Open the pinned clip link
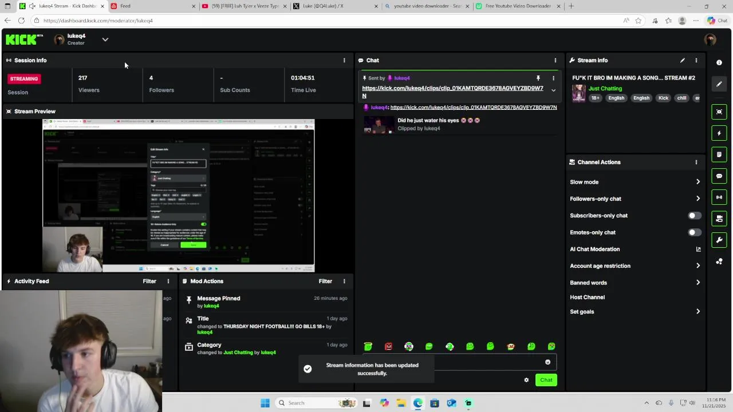 453,92
